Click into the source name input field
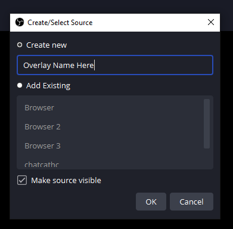Image resolution: width=233 pixels, height=229 pixels. click(115, 65)
